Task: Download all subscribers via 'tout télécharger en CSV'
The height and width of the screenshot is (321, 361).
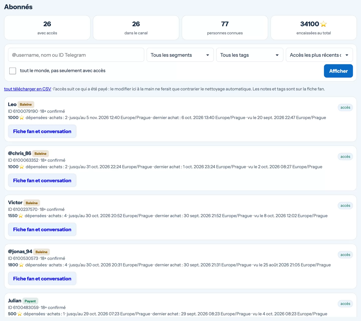Action: pyautogui.click(x=28, y=89)
